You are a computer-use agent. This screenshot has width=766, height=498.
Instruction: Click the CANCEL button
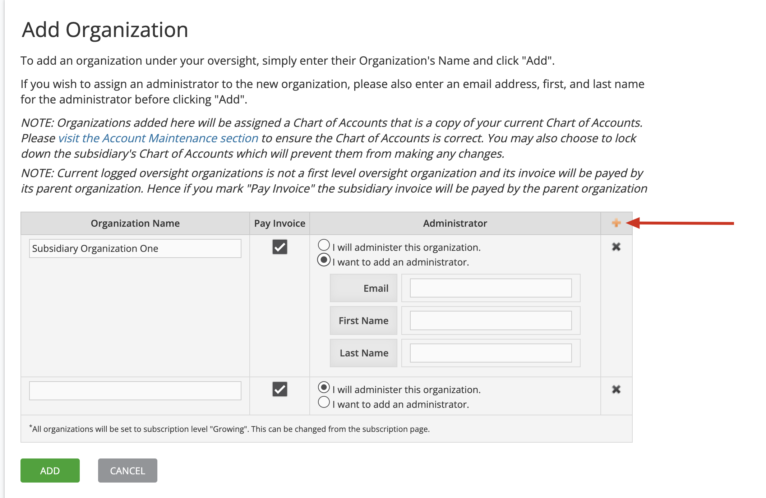coord(128,470)
